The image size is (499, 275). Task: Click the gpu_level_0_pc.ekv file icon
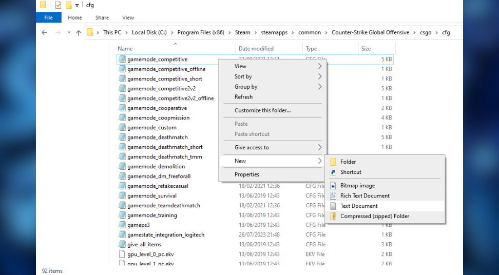point(122,254)
